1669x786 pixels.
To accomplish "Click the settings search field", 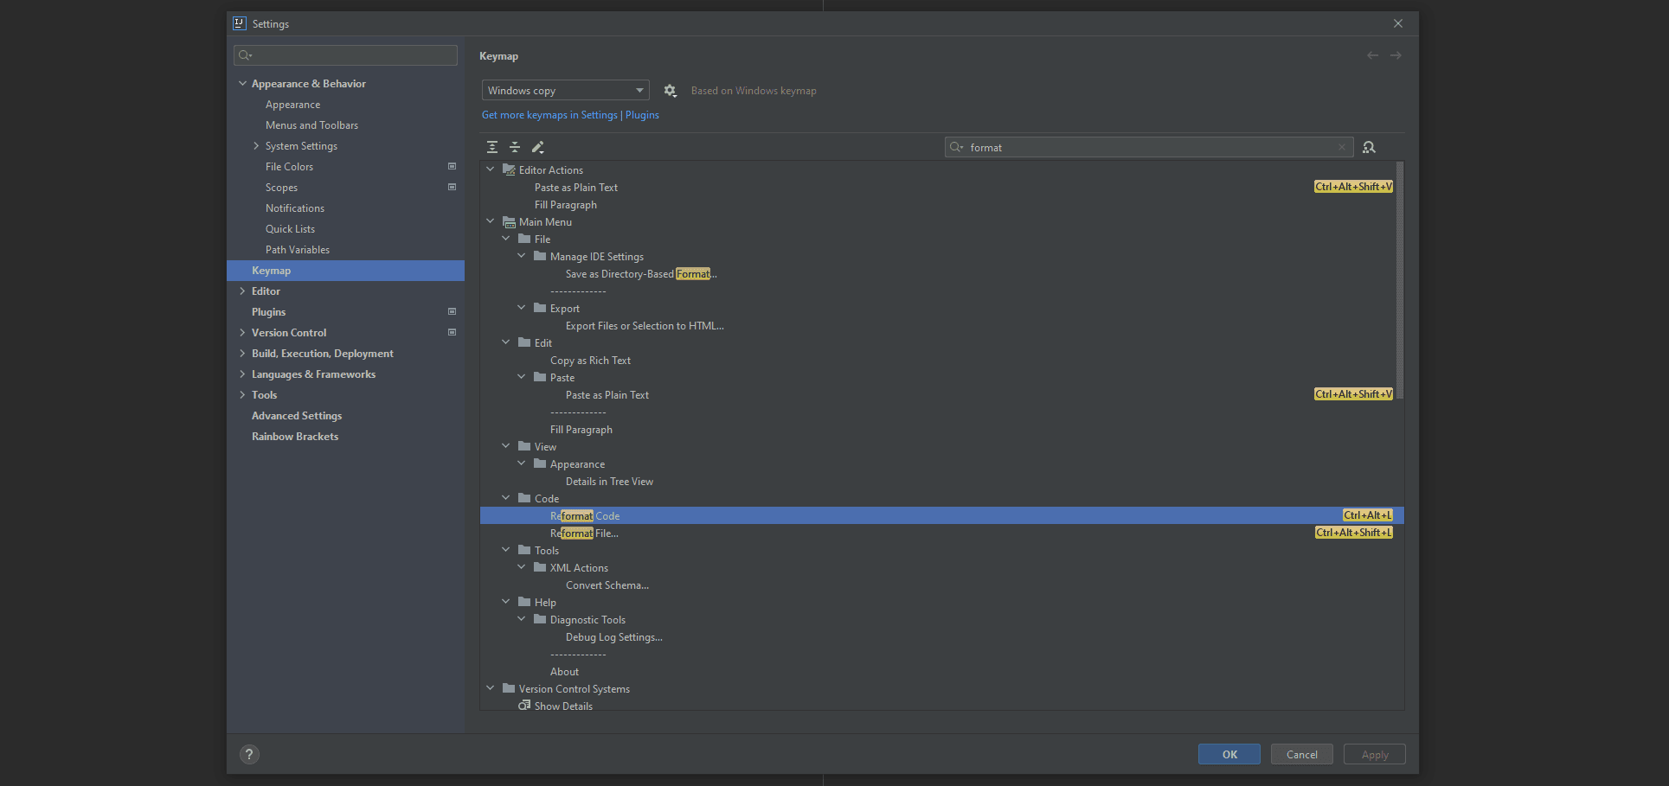I will pos(344,55).
